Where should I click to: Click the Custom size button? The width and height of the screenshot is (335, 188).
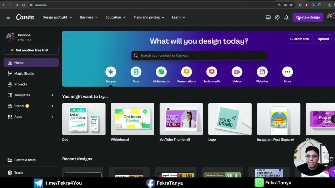(x=299, y=39)
